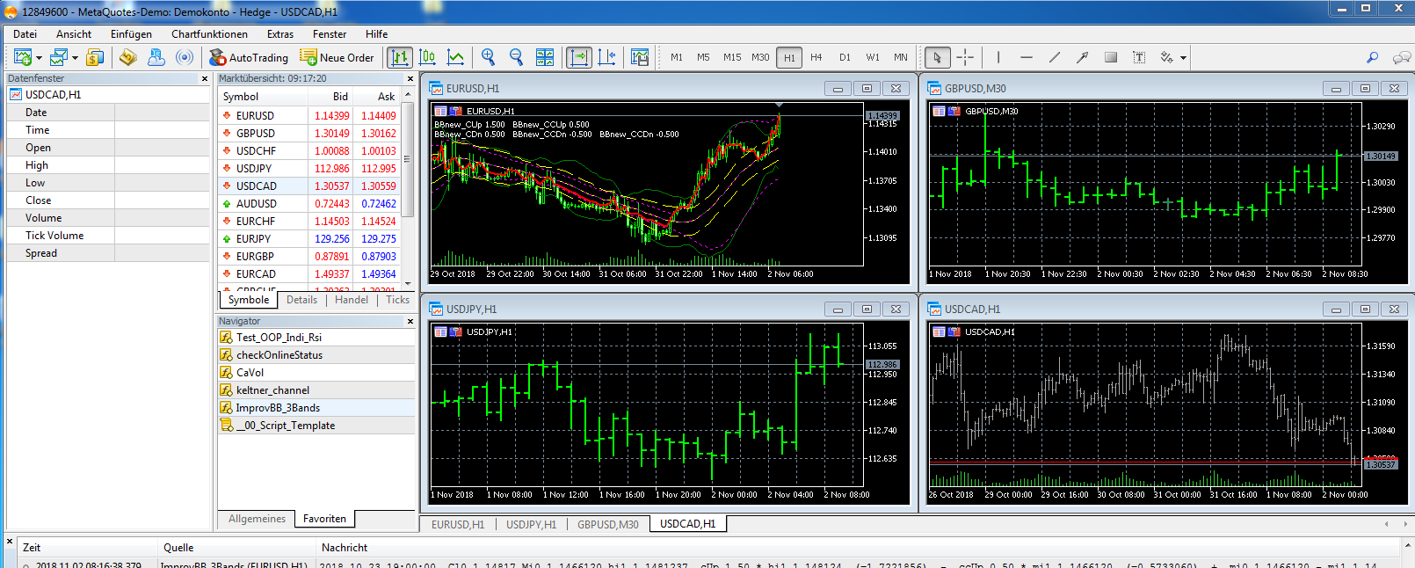This screenshot has height=568, width=1415.
Task: Select ImprovBB_3Bands in Navigator
Action: (316, 408)
